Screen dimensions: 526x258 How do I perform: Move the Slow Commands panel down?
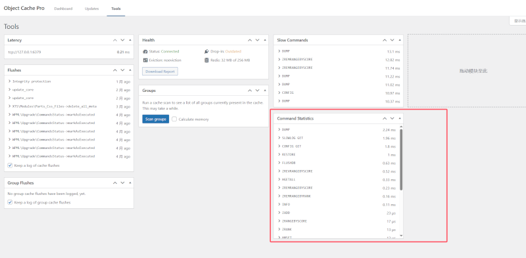392,40
